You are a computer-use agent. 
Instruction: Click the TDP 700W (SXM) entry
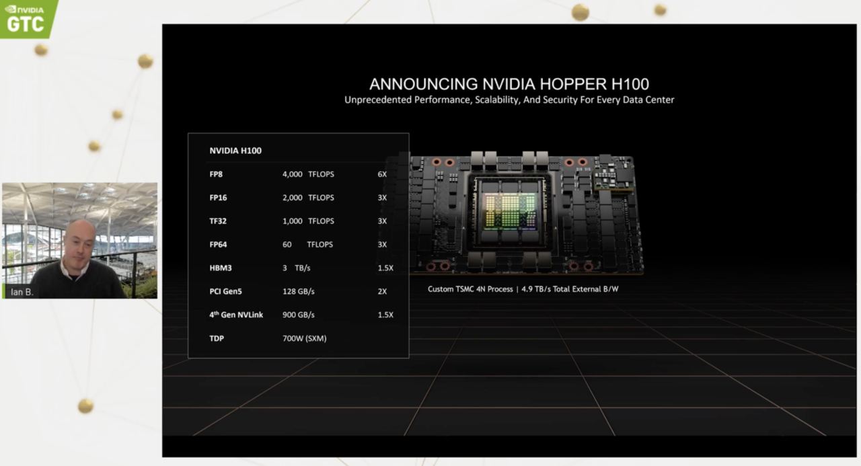[x=304, y=338]
